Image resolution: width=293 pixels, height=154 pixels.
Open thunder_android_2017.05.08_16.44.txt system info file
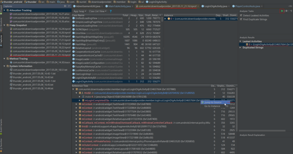[x=33, y=89]
